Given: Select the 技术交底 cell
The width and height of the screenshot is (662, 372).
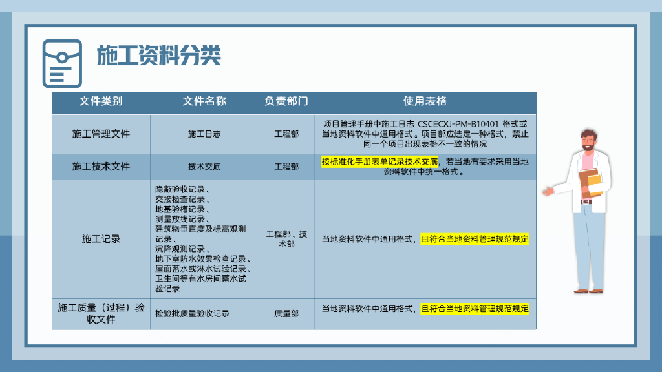Looking at the screenshot, I should 204,167.
